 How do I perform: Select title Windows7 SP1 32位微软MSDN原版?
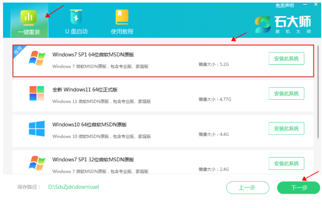[x=93, y=160]
